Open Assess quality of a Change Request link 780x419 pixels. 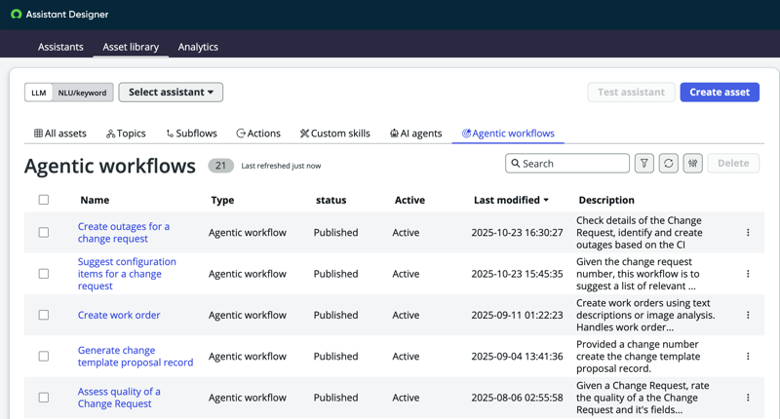click(x=119, y=398)
